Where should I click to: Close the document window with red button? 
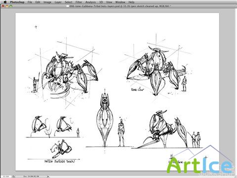tap(3, 6)
